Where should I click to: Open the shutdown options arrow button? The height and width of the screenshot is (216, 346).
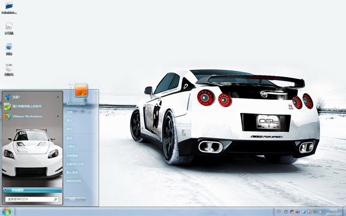point(84,199)
